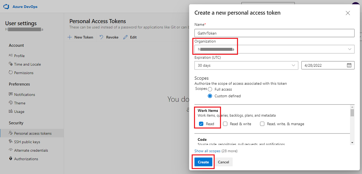Select the Full access scope option
The image size is (362, 174).
[x=210, y=89]
